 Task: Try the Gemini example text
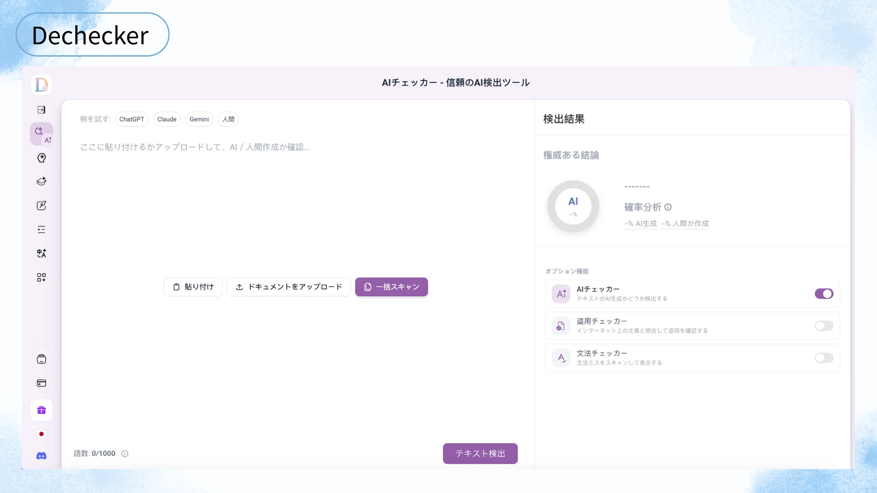[x=199, y=119]
